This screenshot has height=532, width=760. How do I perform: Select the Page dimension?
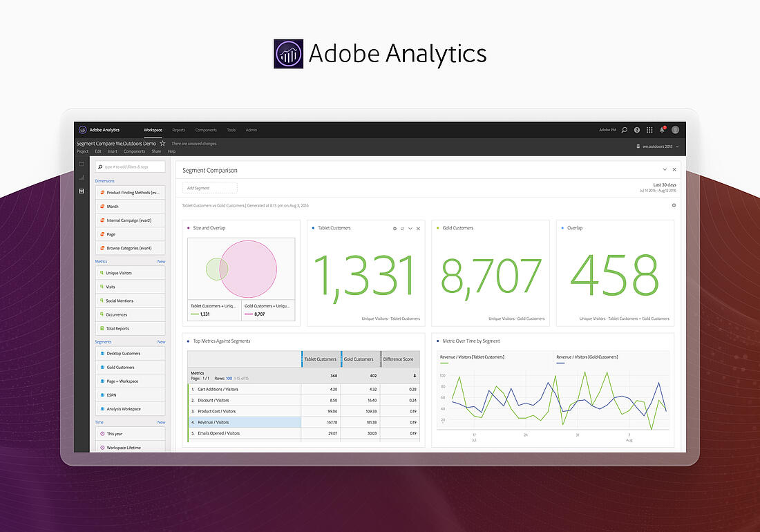coord(130,234)
